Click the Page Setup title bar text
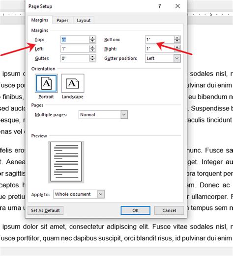The image size is (233, 256). point(40,6)
